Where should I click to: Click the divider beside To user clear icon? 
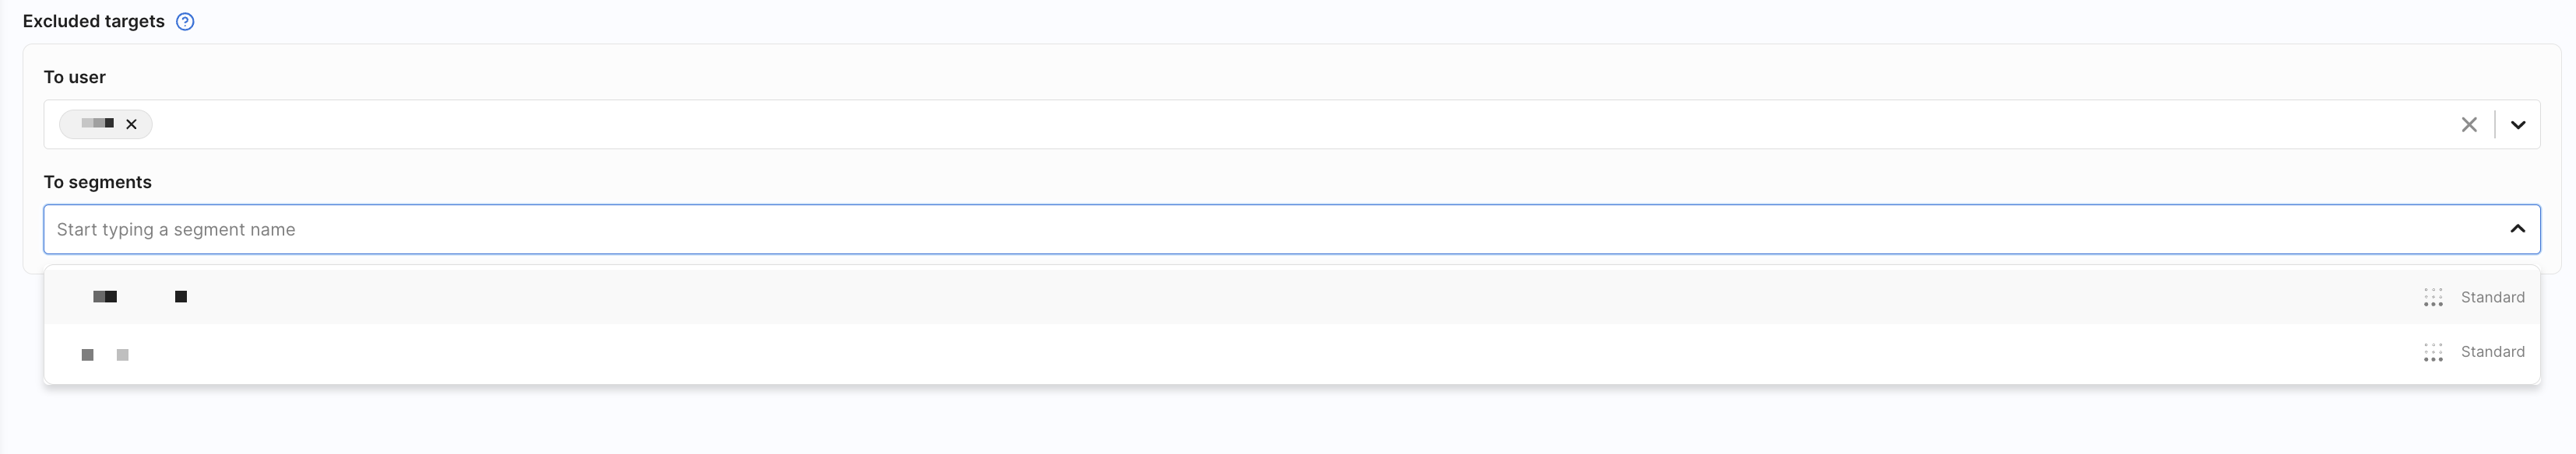coord(2495,124)
